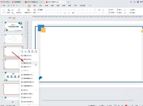Click the slideshow play-from-current icon
143x106 pixels.
pos(19,10)
